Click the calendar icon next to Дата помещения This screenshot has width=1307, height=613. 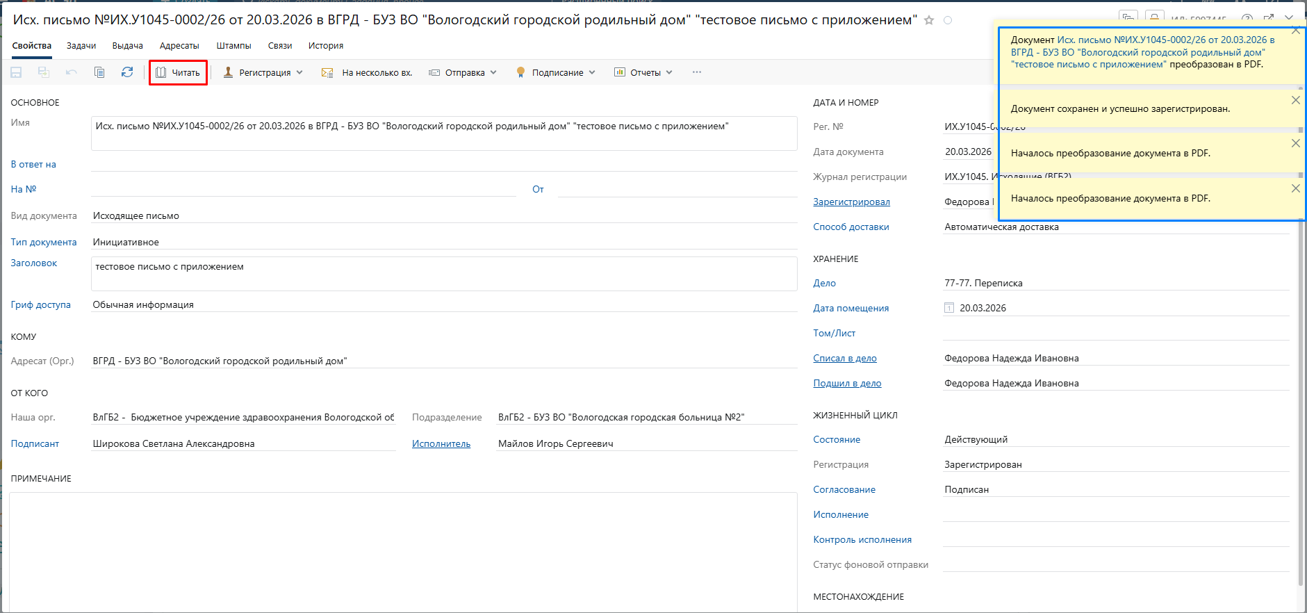pos(949,308)
